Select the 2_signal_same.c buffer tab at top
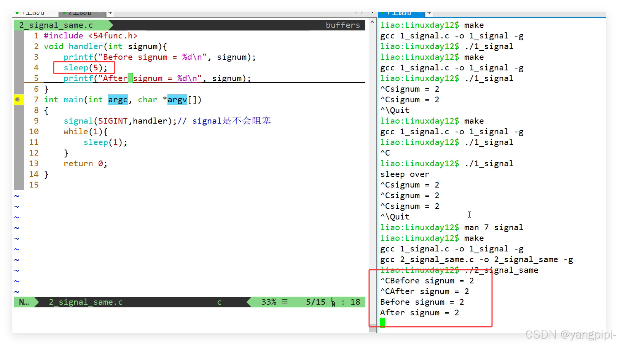Viewport: 618px width, 345px height. [x=56, y=25]
